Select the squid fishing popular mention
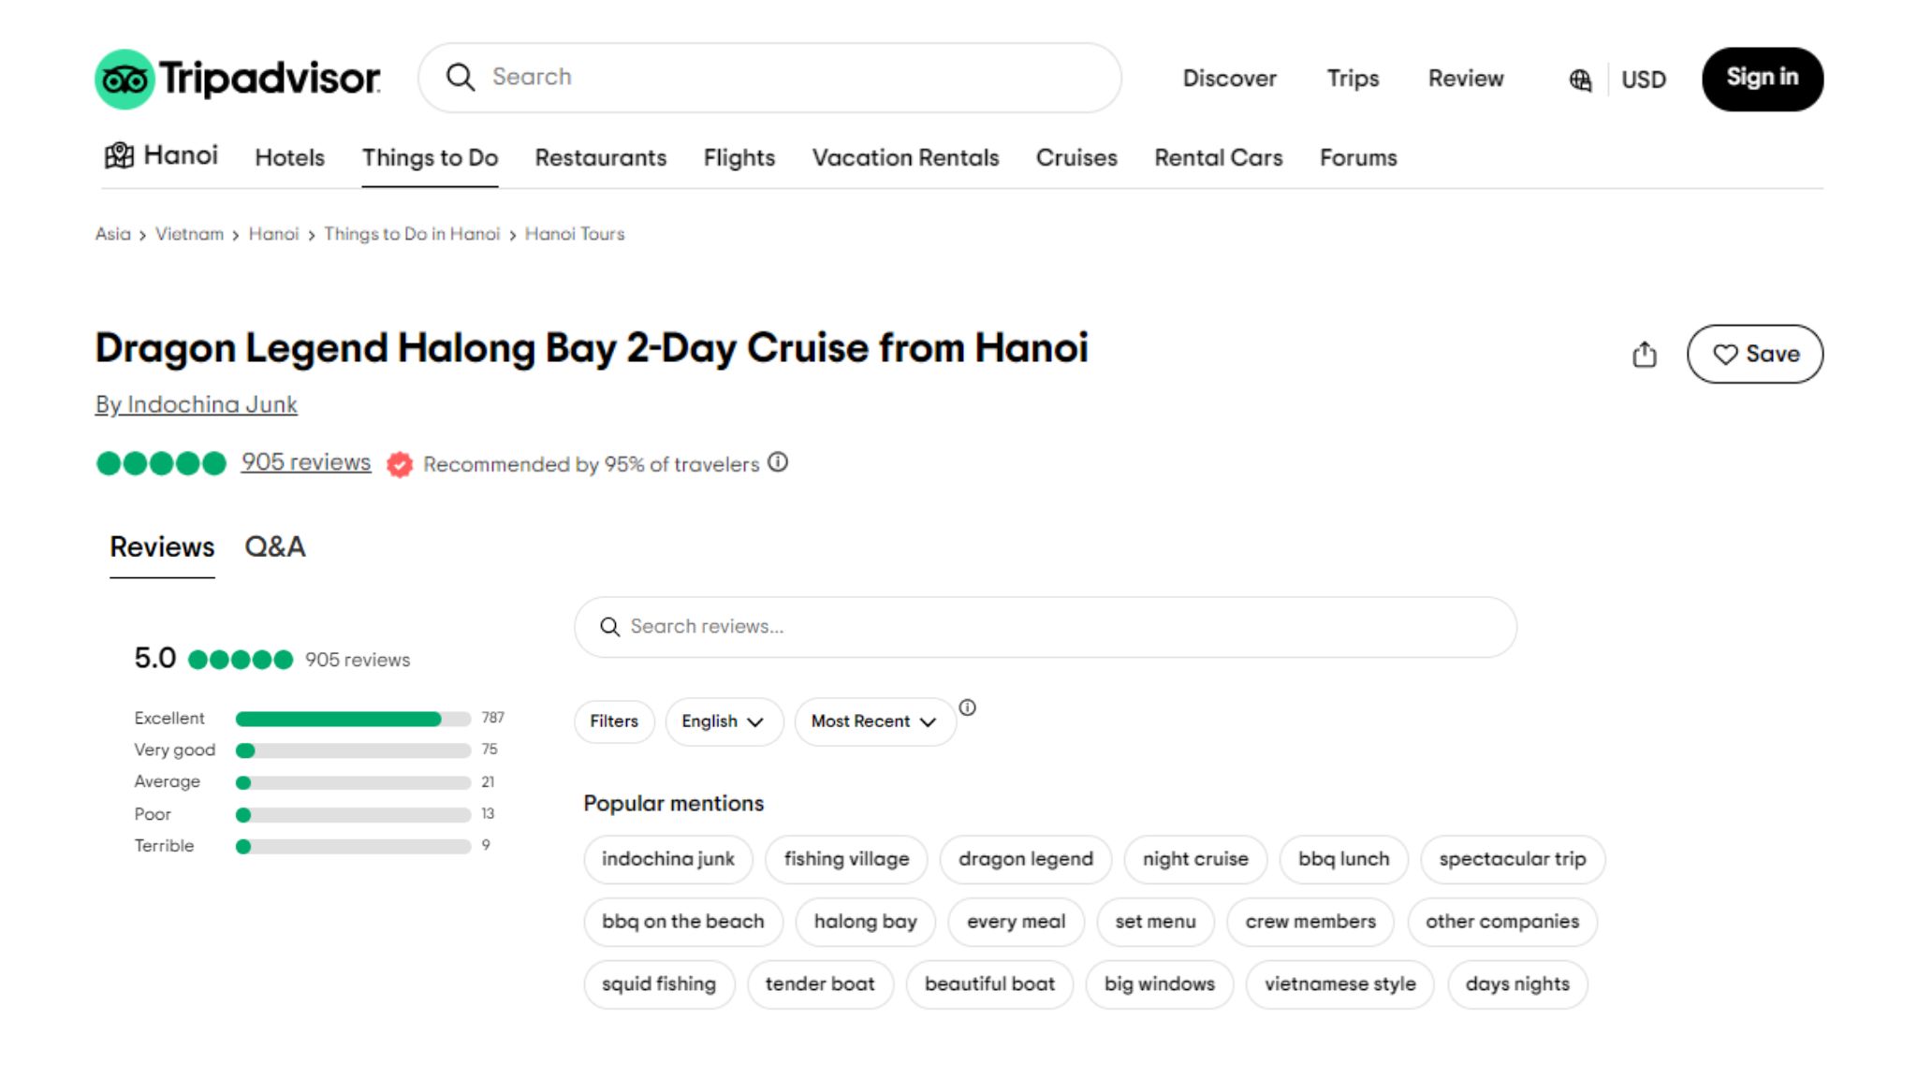 (x=659, y=983)
